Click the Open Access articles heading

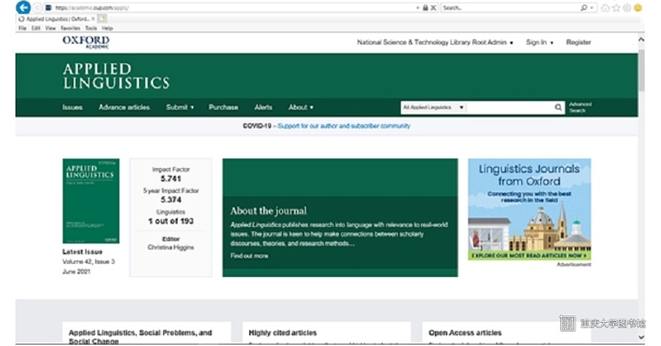pos(465,333)
